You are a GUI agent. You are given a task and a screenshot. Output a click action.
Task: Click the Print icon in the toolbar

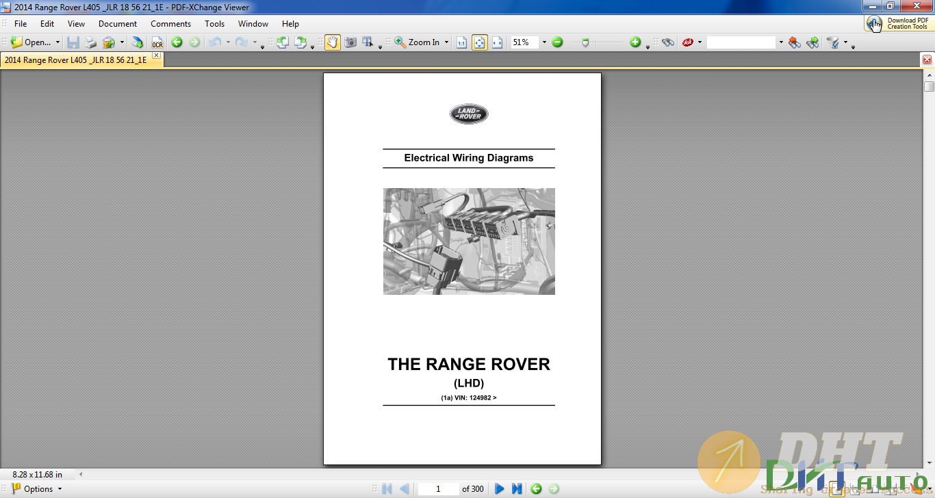coord(91,42)
